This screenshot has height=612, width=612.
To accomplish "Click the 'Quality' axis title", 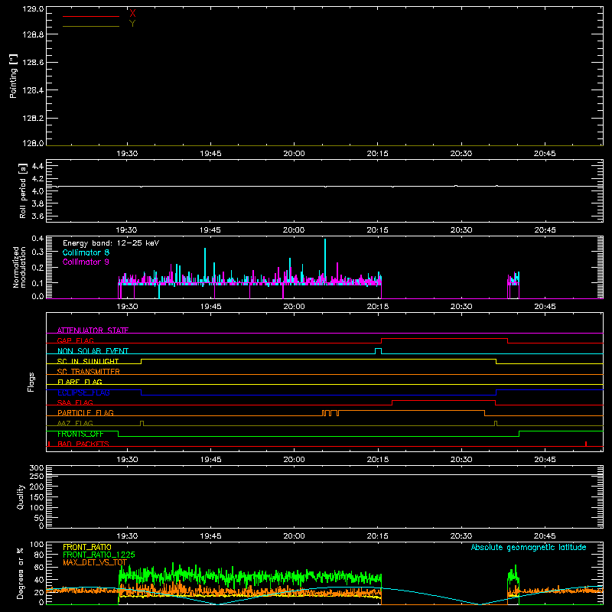I will 21,496.
